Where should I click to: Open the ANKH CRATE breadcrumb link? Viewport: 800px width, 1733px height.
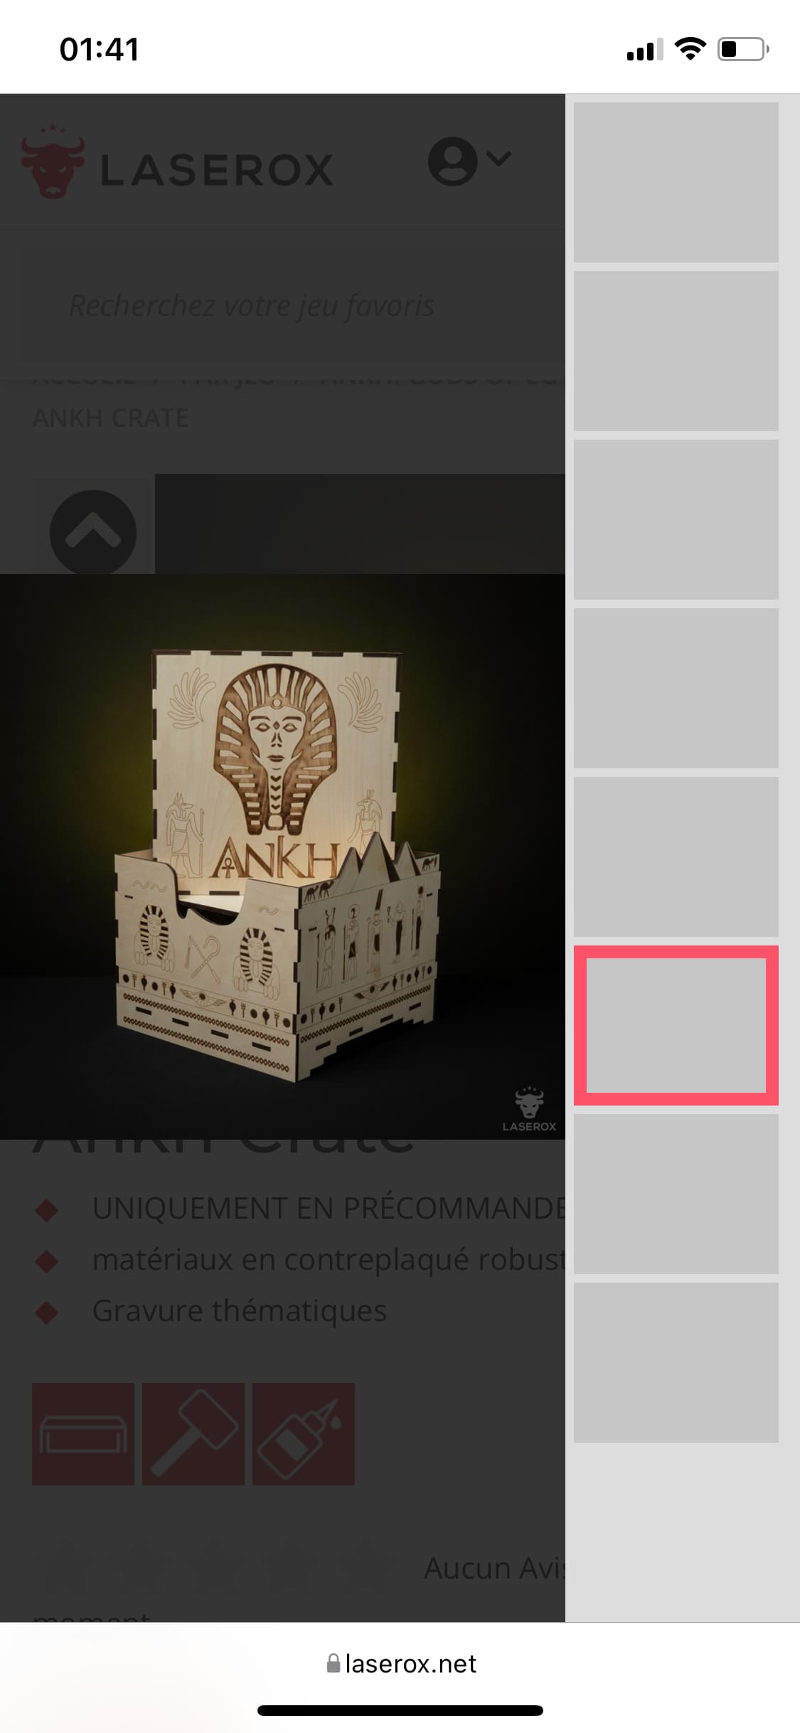pyautogui.click(x=110, y=418)
